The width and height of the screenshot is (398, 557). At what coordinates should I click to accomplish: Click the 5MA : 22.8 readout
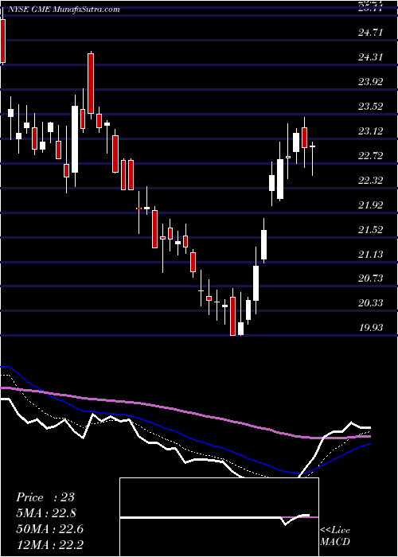46,513
